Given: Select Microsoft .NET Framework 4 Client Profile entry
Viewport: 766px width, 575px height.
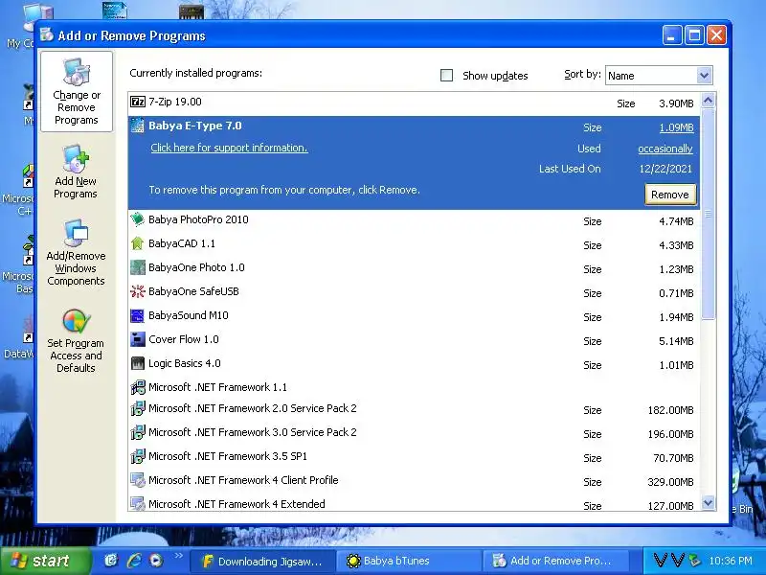Looking at the screenshot, I should point(414,481).
